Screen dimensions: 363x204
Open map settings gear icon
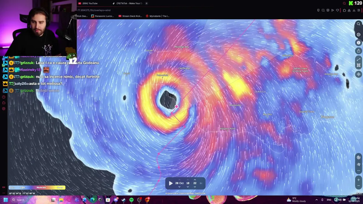coord(358,35)
